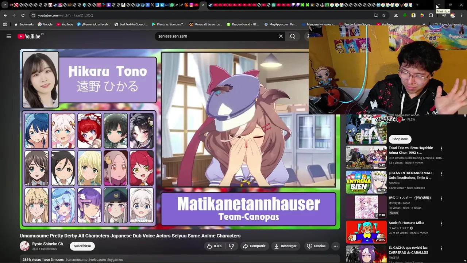Viewport: 467px width, 263px height.
Task: Download the video via Descargar
Action: (x=285, y=246)
